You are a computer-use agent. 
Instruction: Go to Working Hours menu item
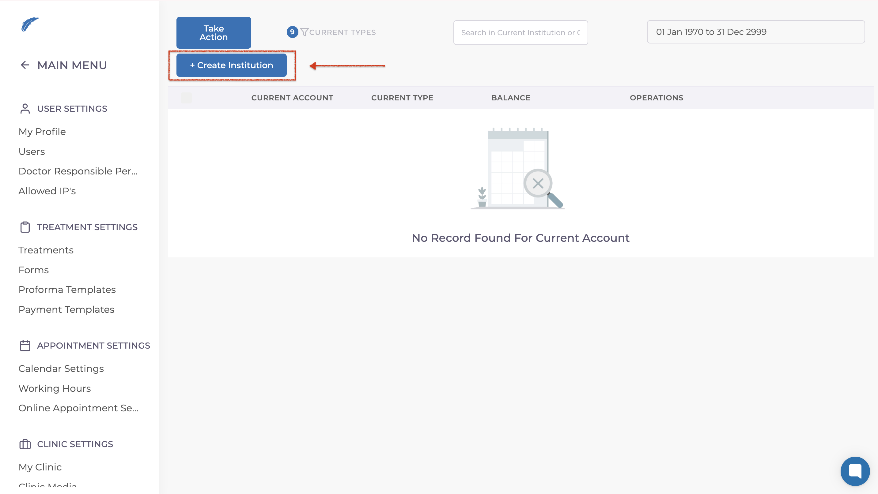click(x=55, y=388)
